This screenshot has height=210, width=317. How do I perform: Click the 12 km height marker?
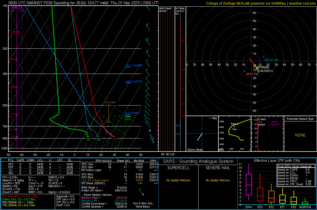tap(16, 32)
